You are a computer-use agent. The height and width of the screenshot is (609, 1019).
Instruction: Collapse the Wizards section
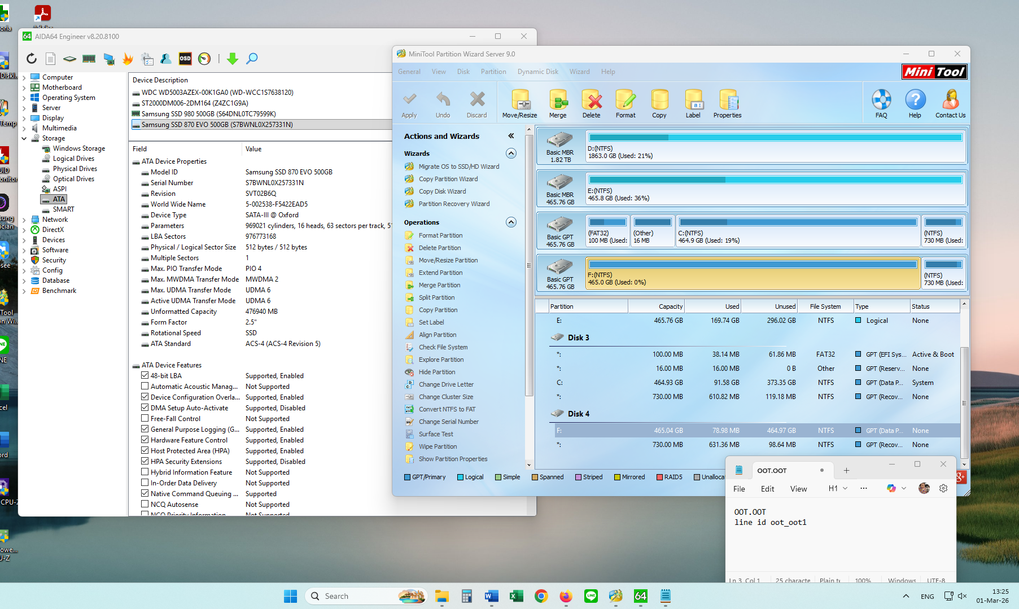click(511, 154)
